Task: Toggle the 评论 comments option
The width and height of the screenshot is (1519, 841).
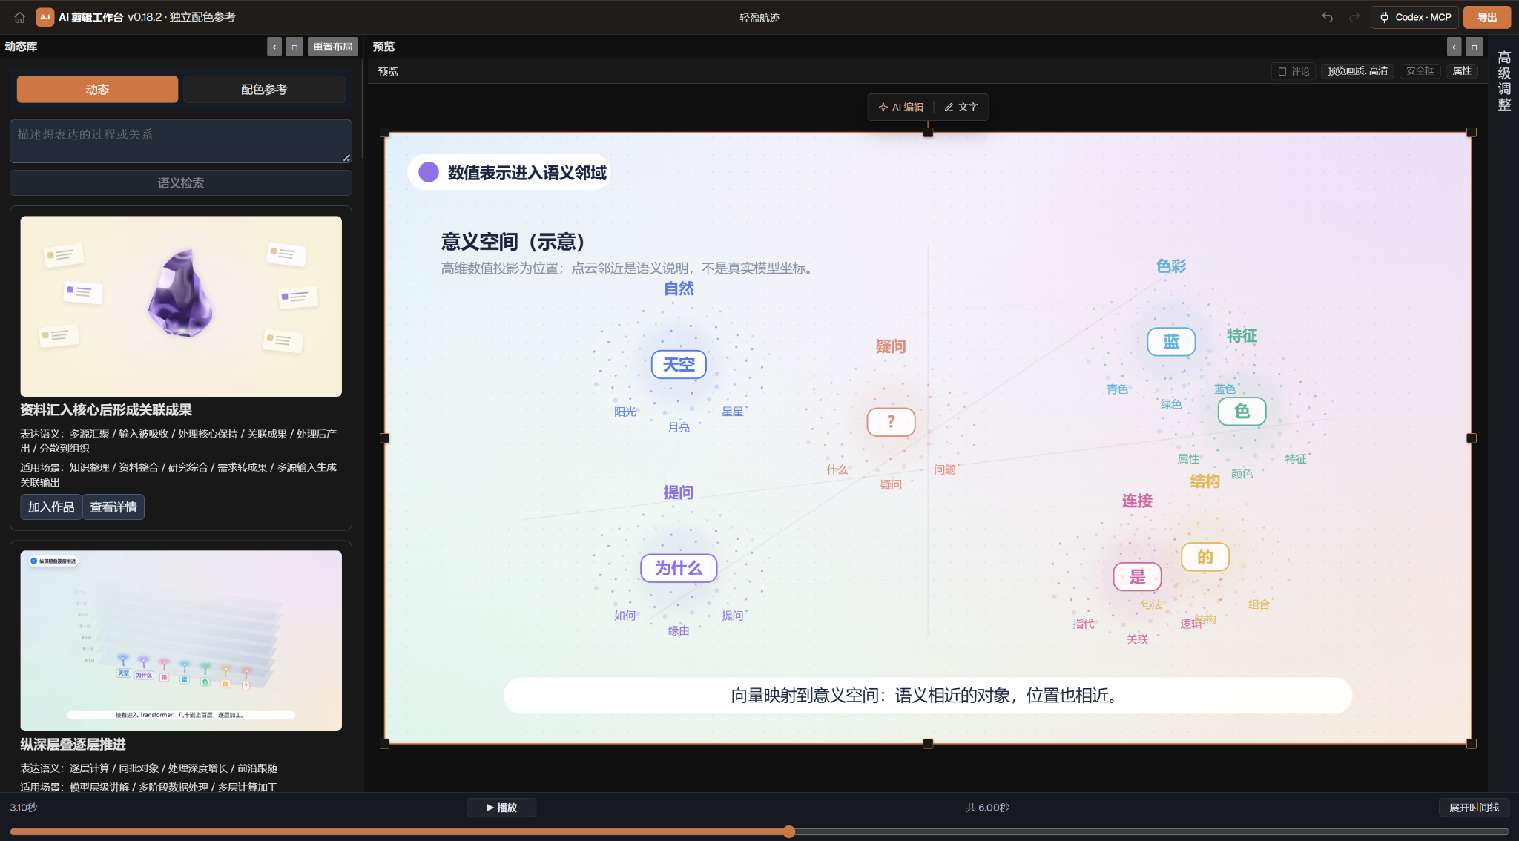Action: coord(1294,71)
